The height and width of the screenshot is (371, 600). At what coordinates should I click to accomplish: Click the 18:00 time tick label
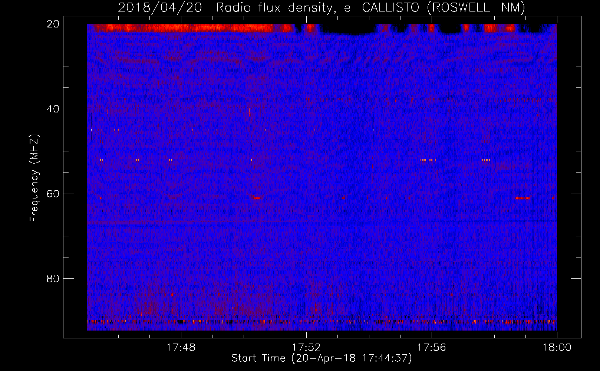pyautogui.click(x=557, y=348)
